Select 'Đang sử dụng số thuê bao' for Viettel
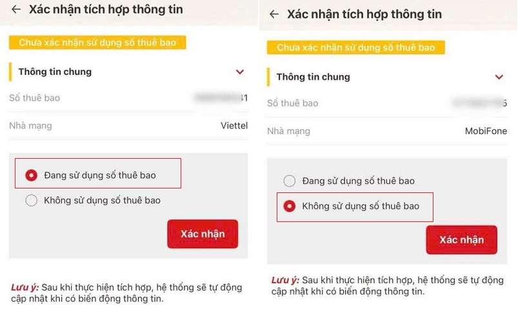 tap(31, 175)
